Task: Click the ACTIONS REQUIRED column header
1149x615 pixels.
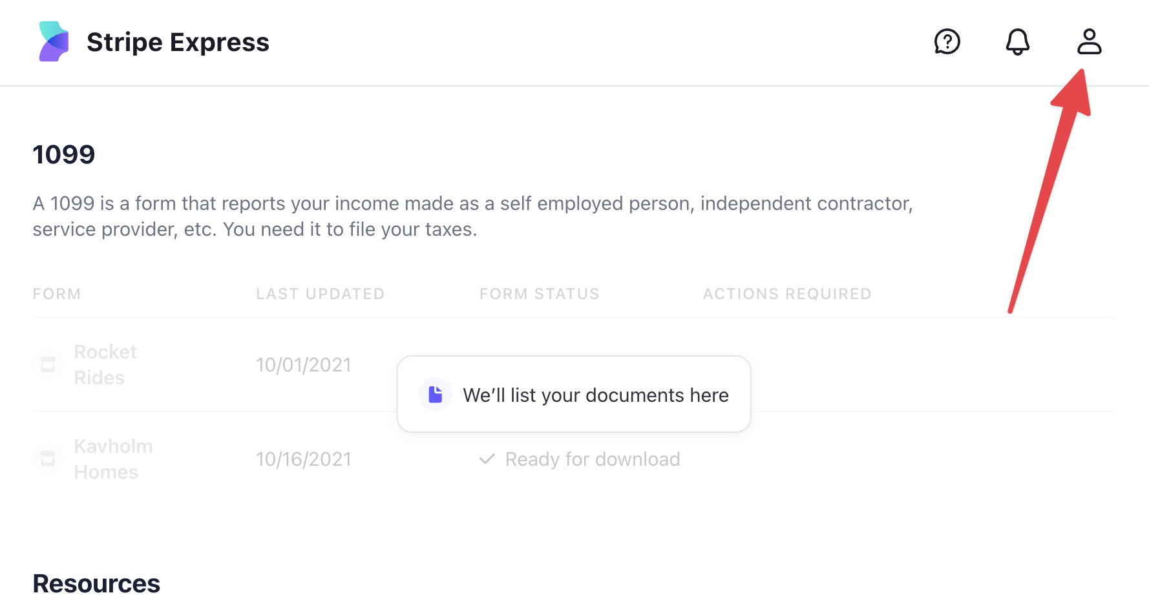Action: pyautogui.click(x=786, y=293)
